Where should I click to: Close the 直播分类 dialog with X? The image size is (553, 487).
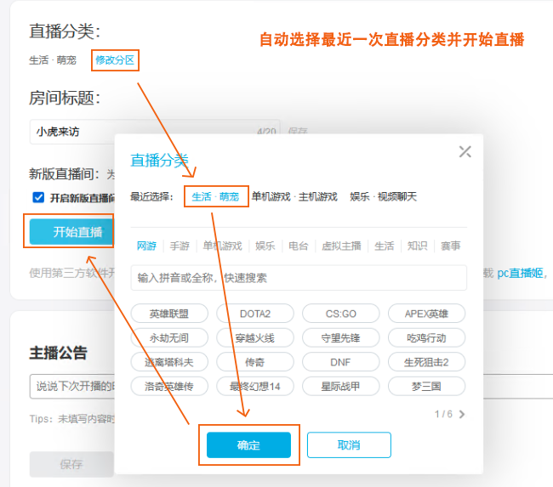(465, 152)
